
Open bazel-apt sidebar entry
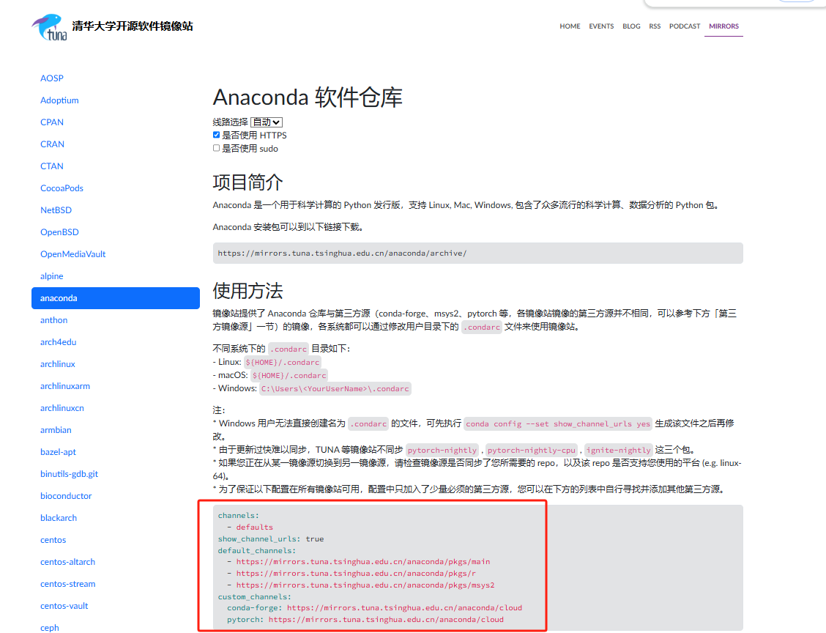tap(58, 452)
